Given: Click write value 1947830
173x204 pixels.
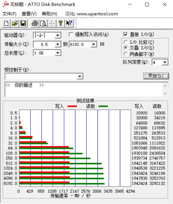Looking at the screenshot, I should click(140, 178).
